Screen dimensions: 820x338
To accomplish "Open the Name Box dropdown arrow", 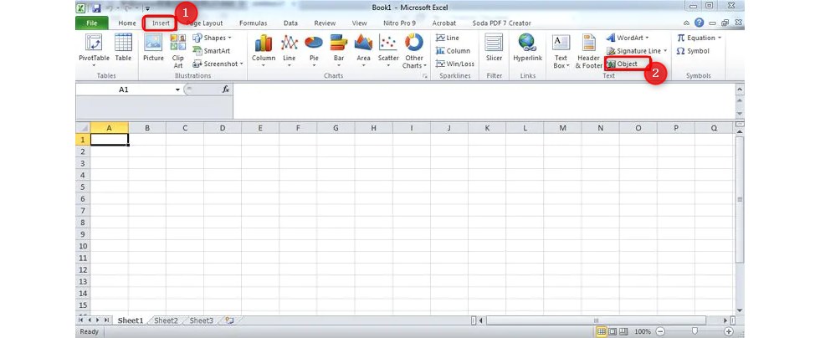I will (177, 90).
